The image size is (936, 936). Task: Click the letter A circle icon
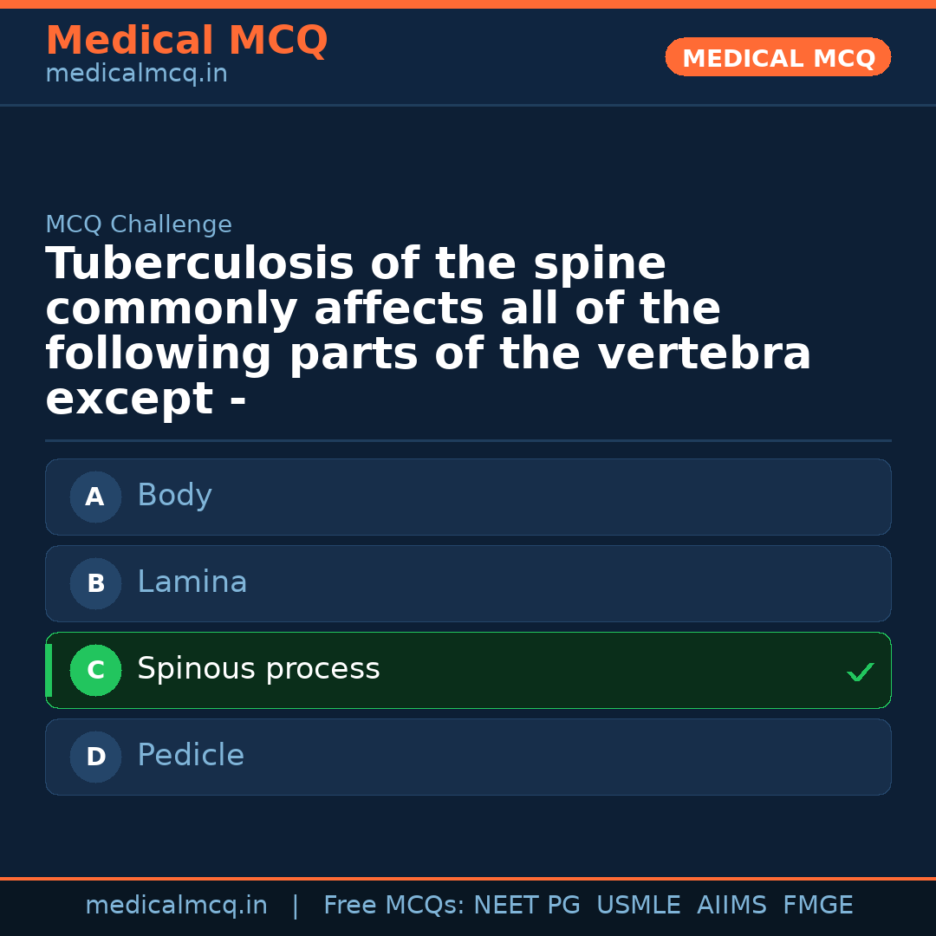95,497
